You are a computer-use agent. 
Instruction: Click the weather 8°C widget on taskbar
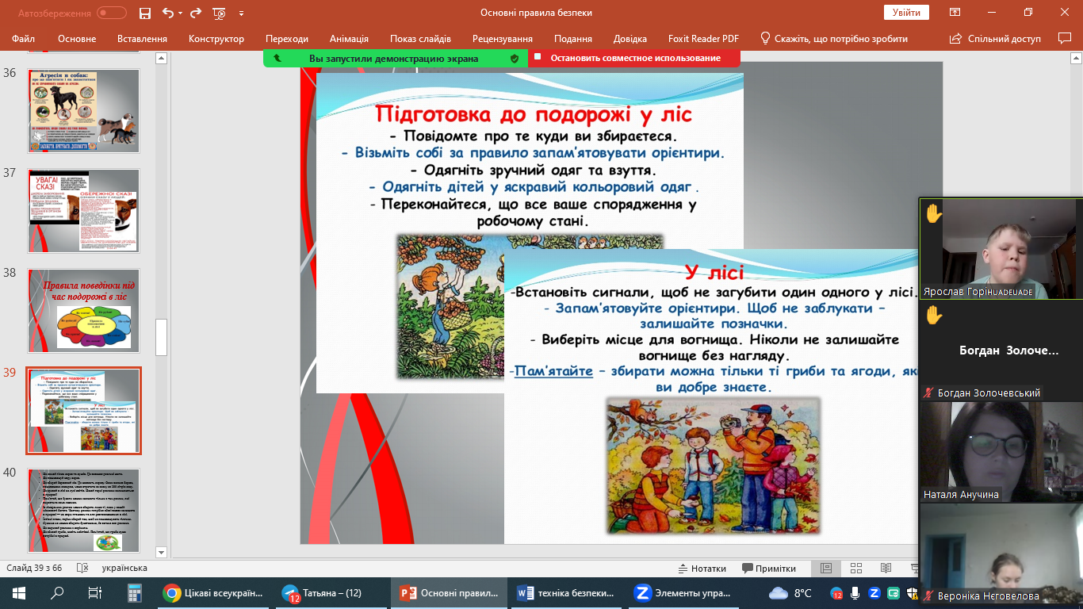[791, 592]
